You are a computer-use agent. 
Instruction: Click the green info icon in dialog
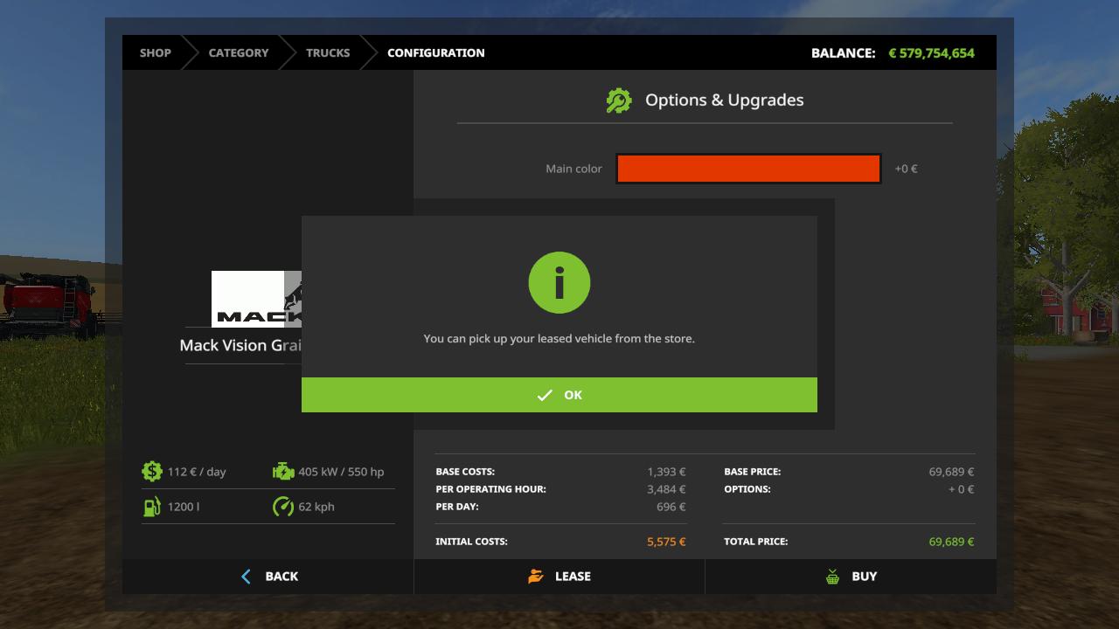(x=559, y=283)
